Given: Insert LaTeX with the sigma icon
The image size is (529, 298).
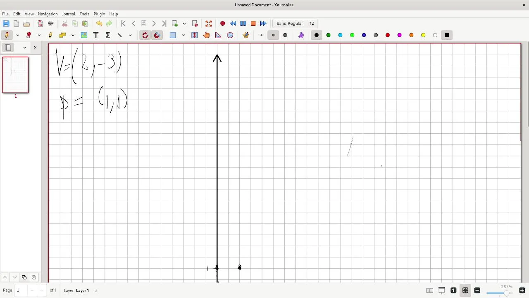Looking at the screenshot, I should [x=108, y=35].
